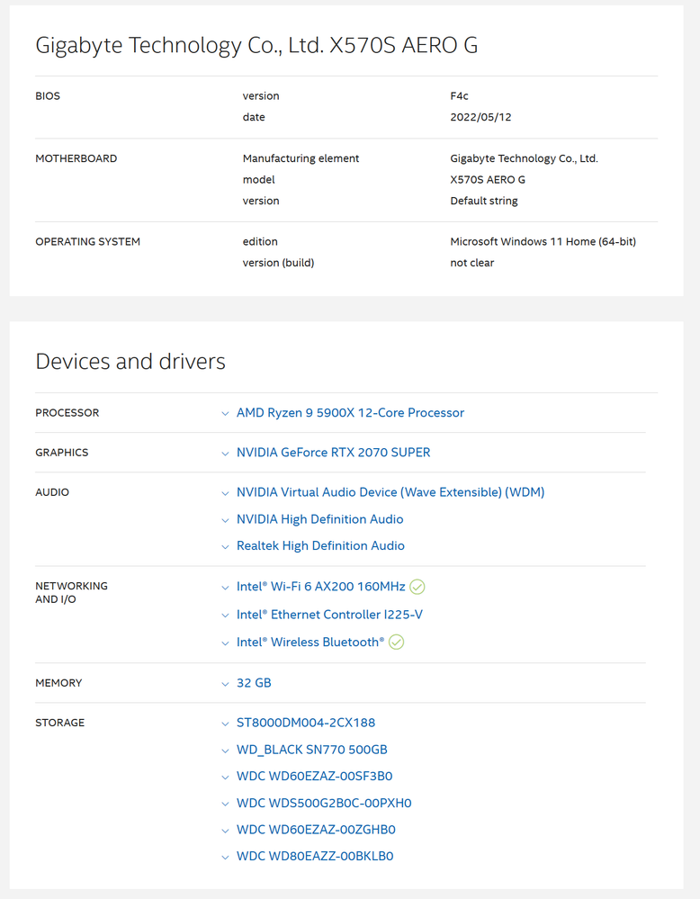Follow the NVIDIA GeForce RTX 2070 SUPER link
Image resolution: width=700 pixels, height=899 pixels.
coord(333,453)
